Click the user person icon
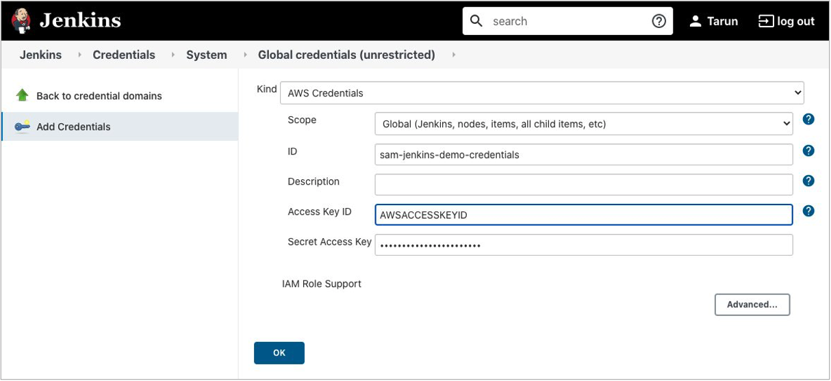The width and height of the screenshot is (831, 381). (x=695, y=21)
